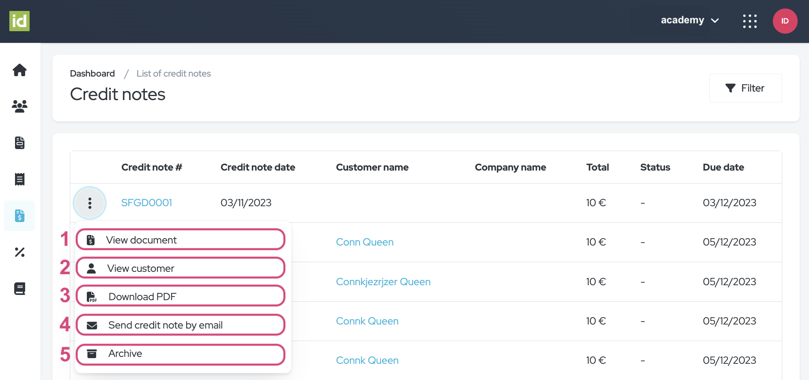Open the percent discounts sidebar icon

[19, 252]
